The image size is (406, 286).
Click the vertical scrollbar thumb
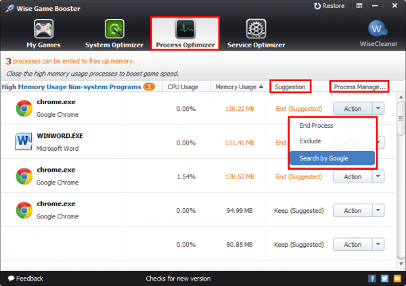point(401,118)
